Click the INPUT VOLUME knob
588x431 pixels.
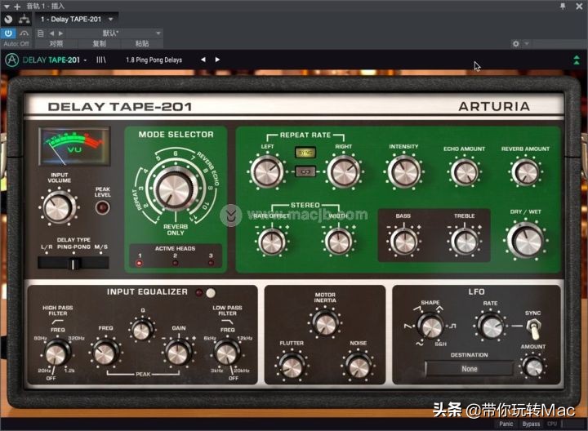coord(58,207)
